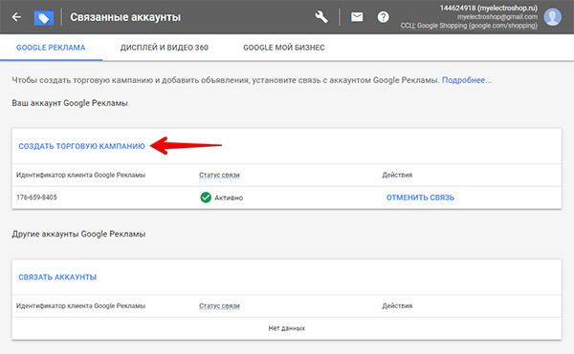This screenshot has height=354, width=574.
Task: Click Отменить связь for account 176-659-8405
Action: (x=420, y=198)
